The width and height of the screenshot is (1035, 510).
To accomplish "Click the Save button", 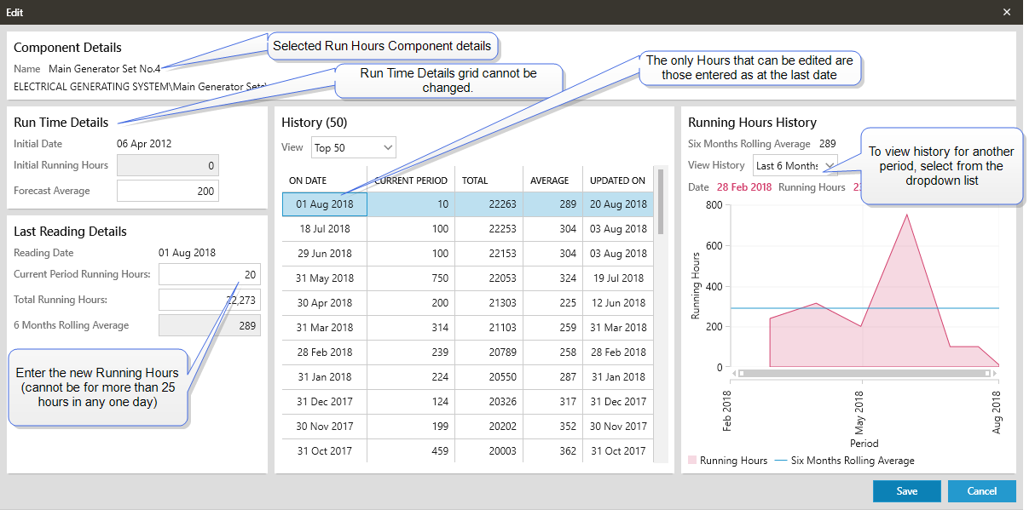I will pos(906,491).
